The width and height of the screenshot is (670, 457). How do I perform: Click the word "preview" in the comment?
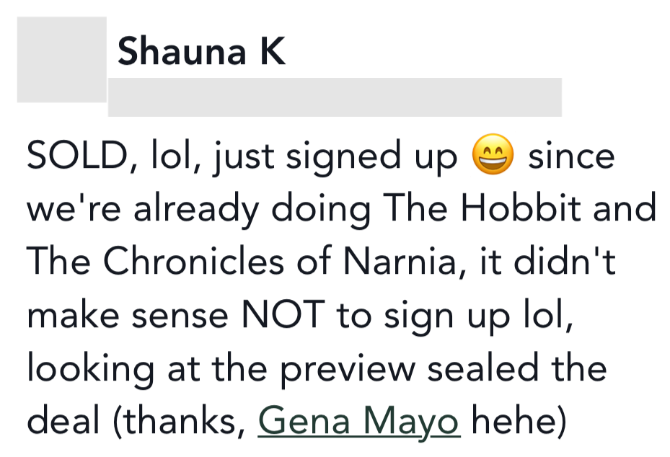(348, 370)
